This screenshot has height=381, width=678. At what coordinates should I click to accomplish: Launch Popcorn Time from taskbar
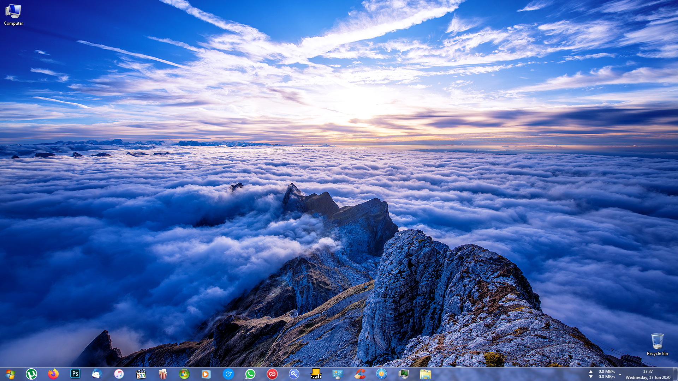163,374
